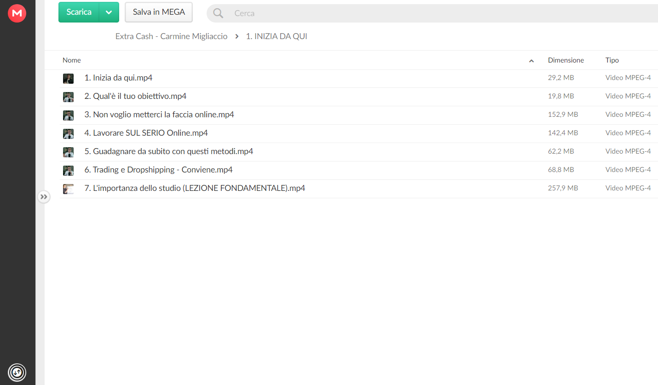Click the 152,9 MB size value

click(x=563, y=115)
